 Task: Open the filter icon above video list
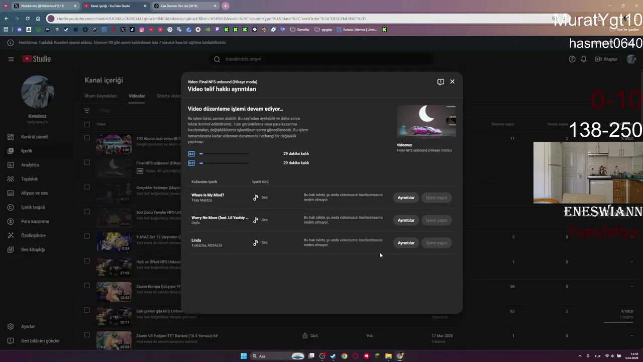[x=87, y=111]
